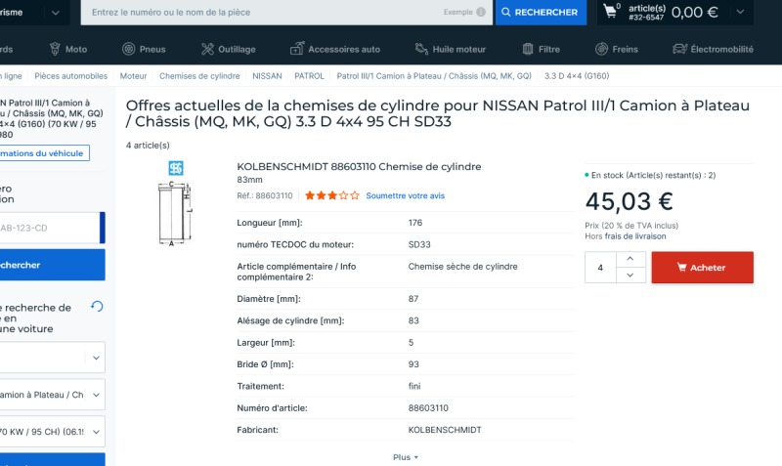Click the reset vehicle search icon

97,307
